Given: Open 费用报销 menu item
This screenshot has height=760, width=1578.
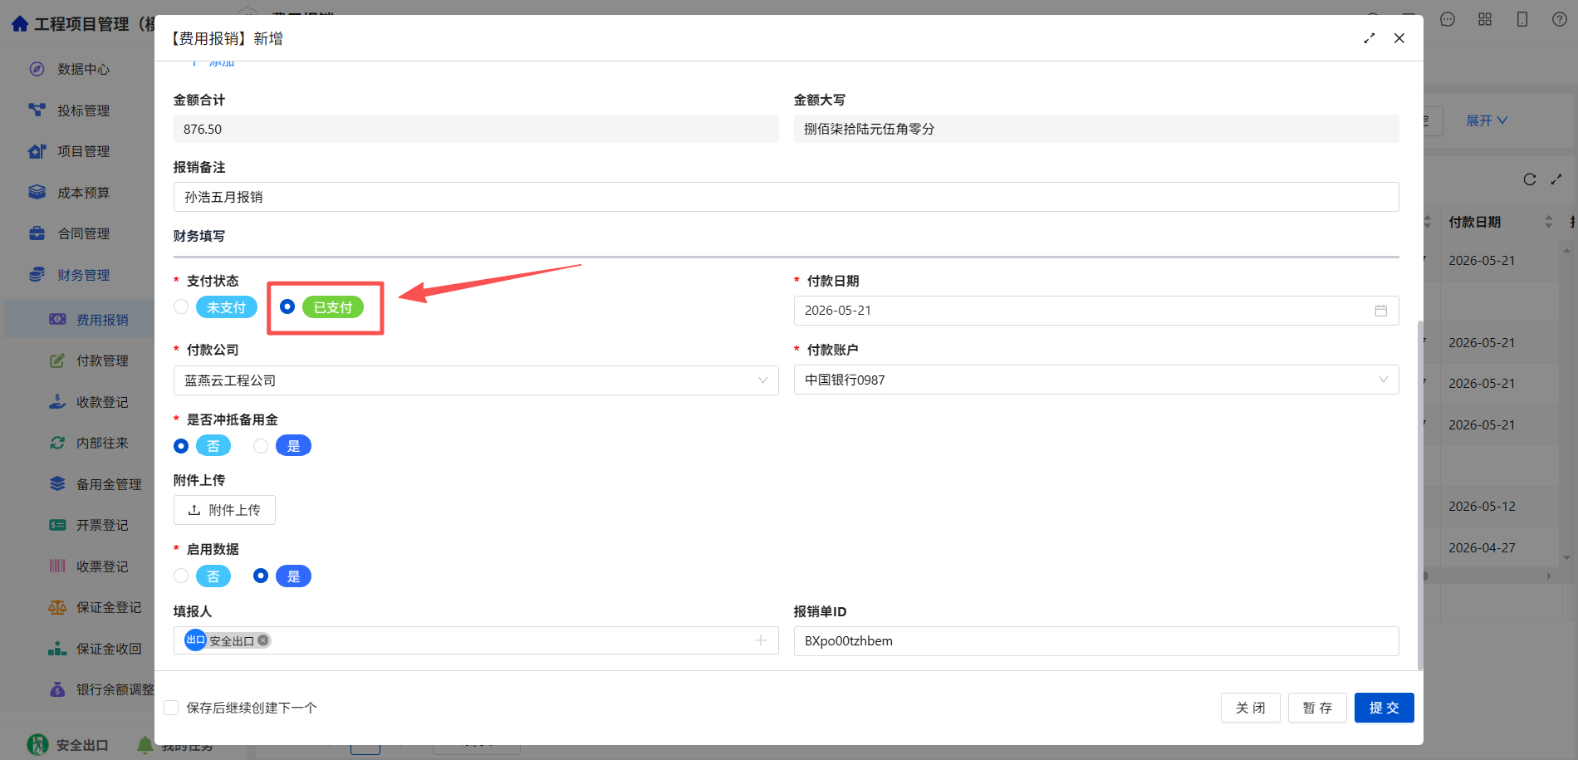Looking at the screenshot, I should pyautogui.click(x=102, y=320).
